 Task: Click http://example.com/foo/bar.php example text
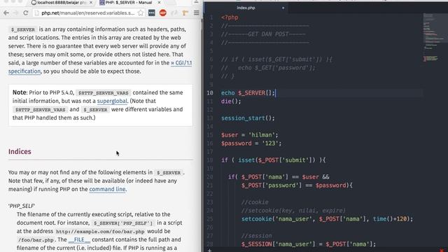[100, 232]
